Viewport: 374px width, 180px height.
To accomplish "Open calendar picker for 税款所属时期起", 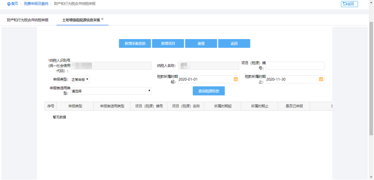I will point(236,79).
